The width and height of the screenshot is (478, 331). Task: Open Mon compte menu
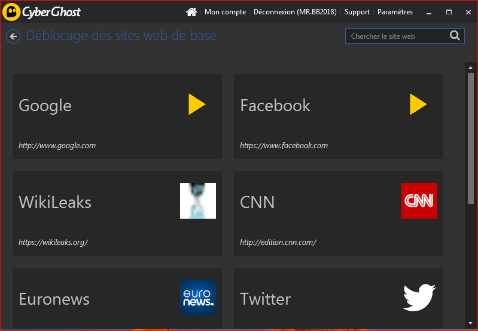[226, 12]
